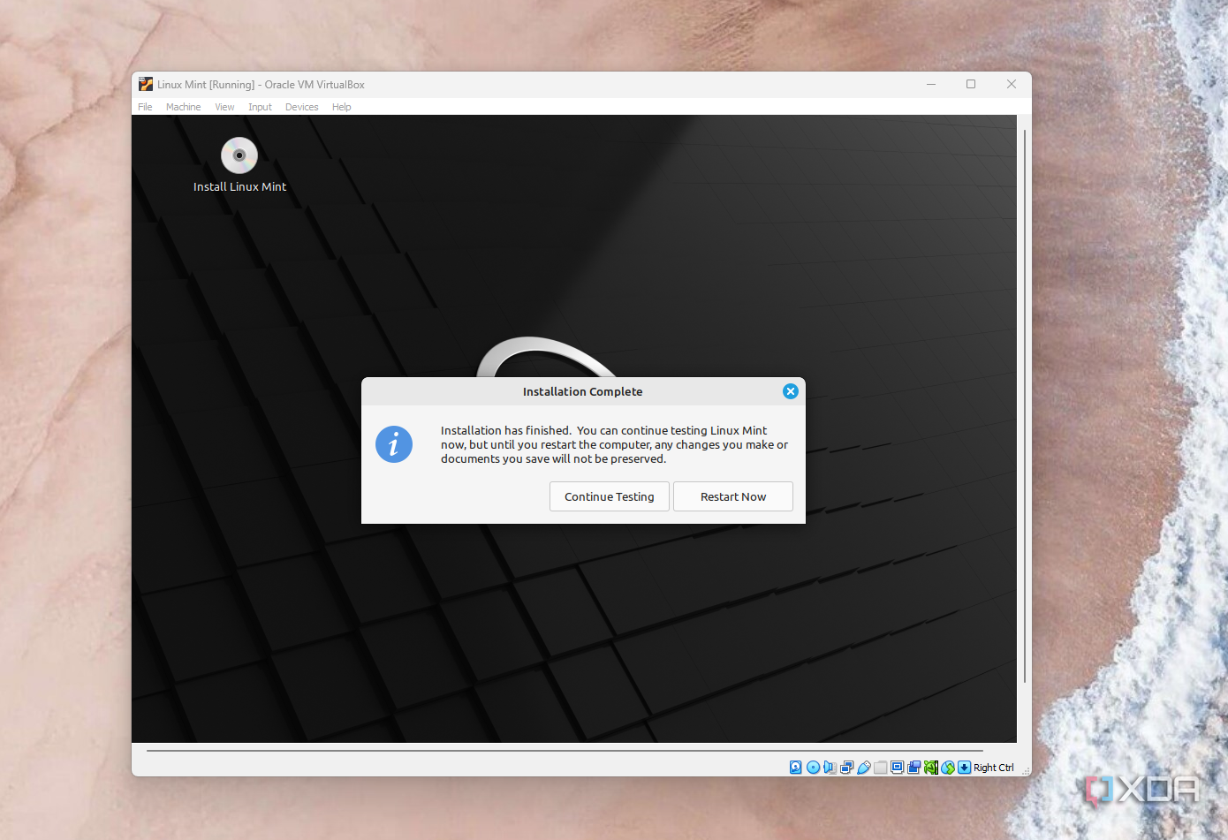Click the hard disk activity status icon
1228x840 pixels.
tap(796, 768)
